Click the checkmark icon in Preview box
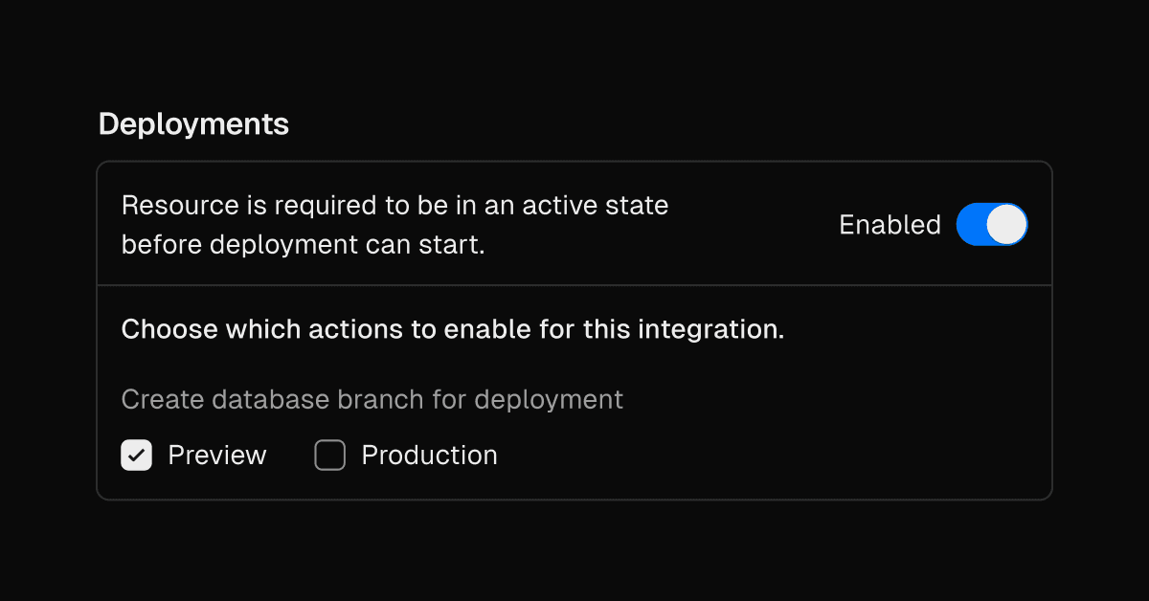1149x601 pixels. coord(137,456)
